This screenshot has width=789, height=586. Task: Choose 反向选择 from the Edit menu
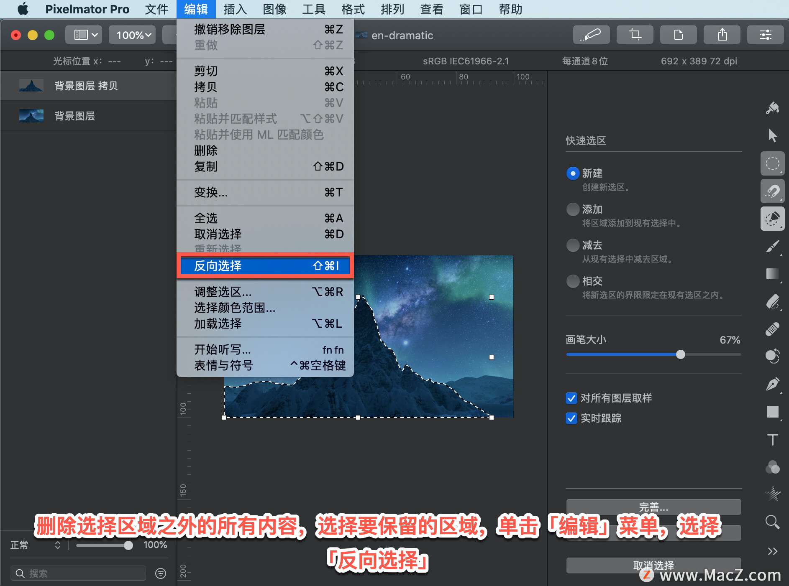(x=265, y=266)
